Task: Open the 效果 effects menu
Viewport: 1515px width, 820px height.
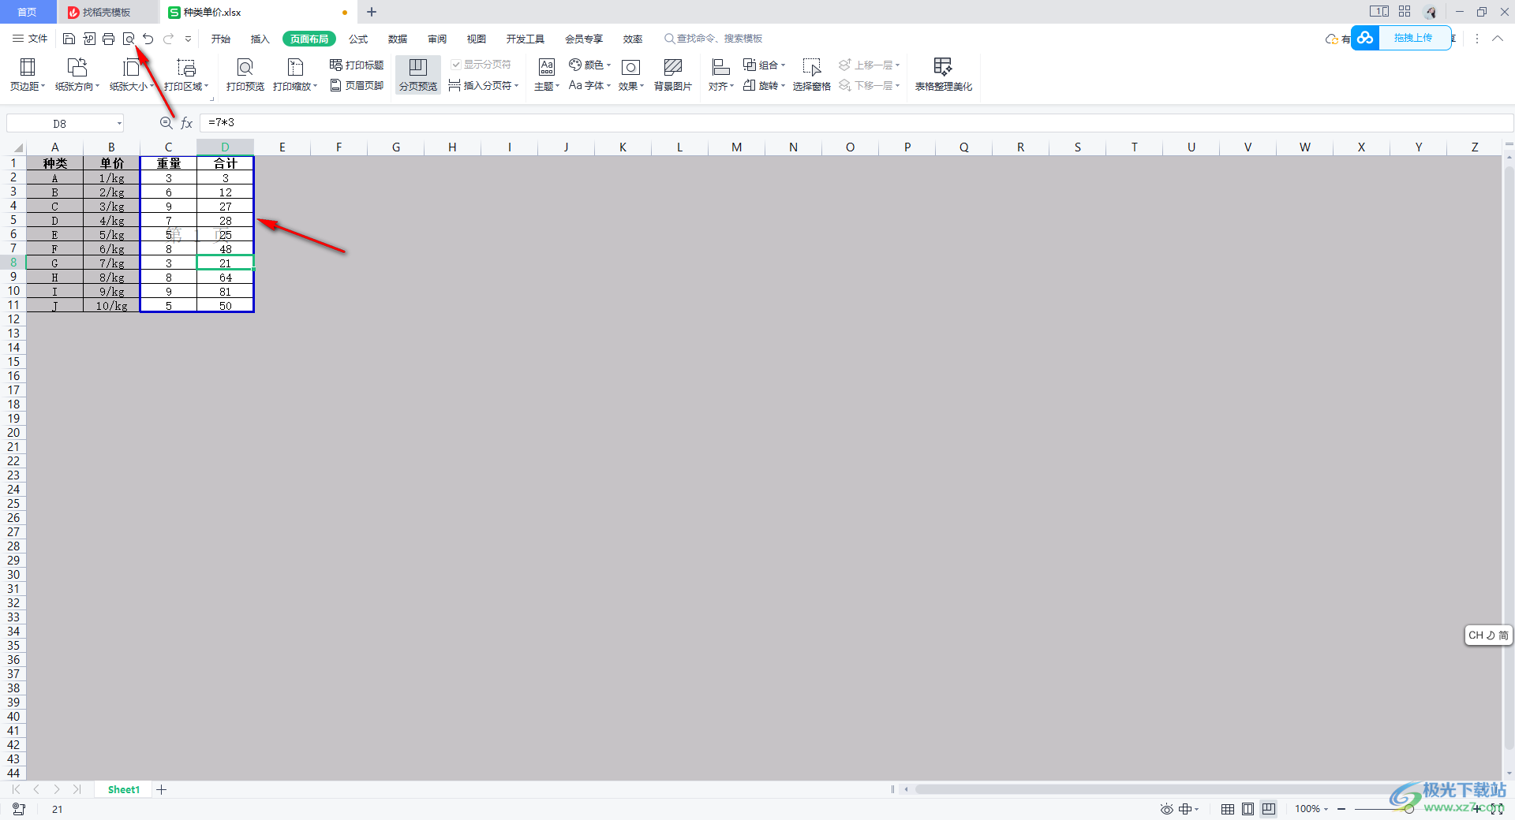Action: pos(631,75)
